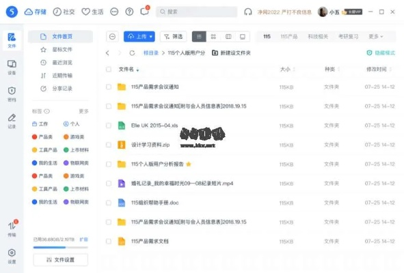
Task: Sort by 修改时间 column
Action: coord(379,69)
